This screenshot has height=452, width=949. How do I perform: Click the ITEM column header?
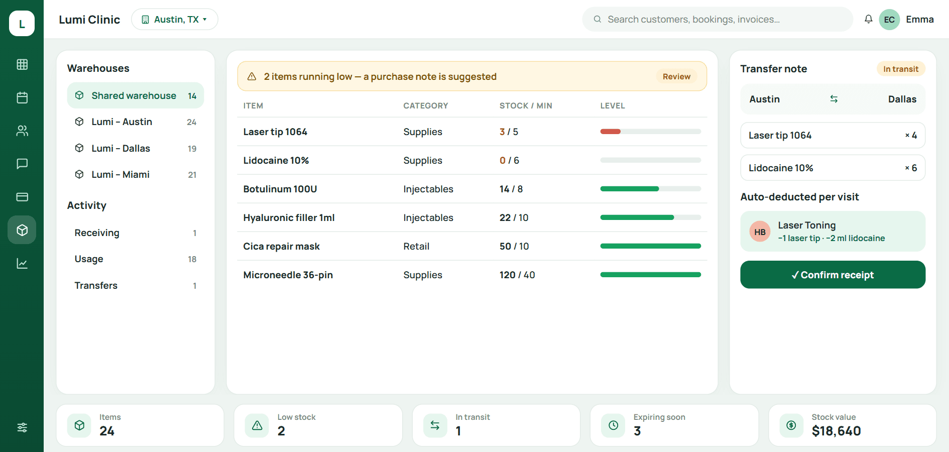pyautogui.click(x=253, y=105)
